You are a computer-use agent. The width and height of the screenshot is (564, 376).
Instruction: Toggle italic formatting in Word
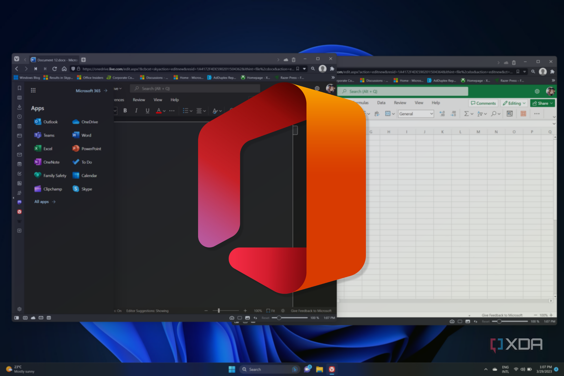[x=136, y=111]
